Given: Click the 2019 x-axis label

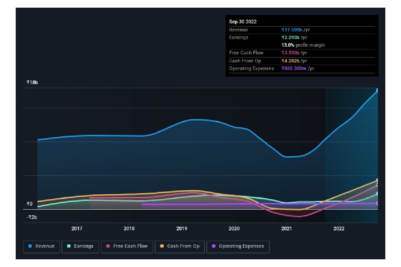Looking at the screenshot, I should (182, 229).
